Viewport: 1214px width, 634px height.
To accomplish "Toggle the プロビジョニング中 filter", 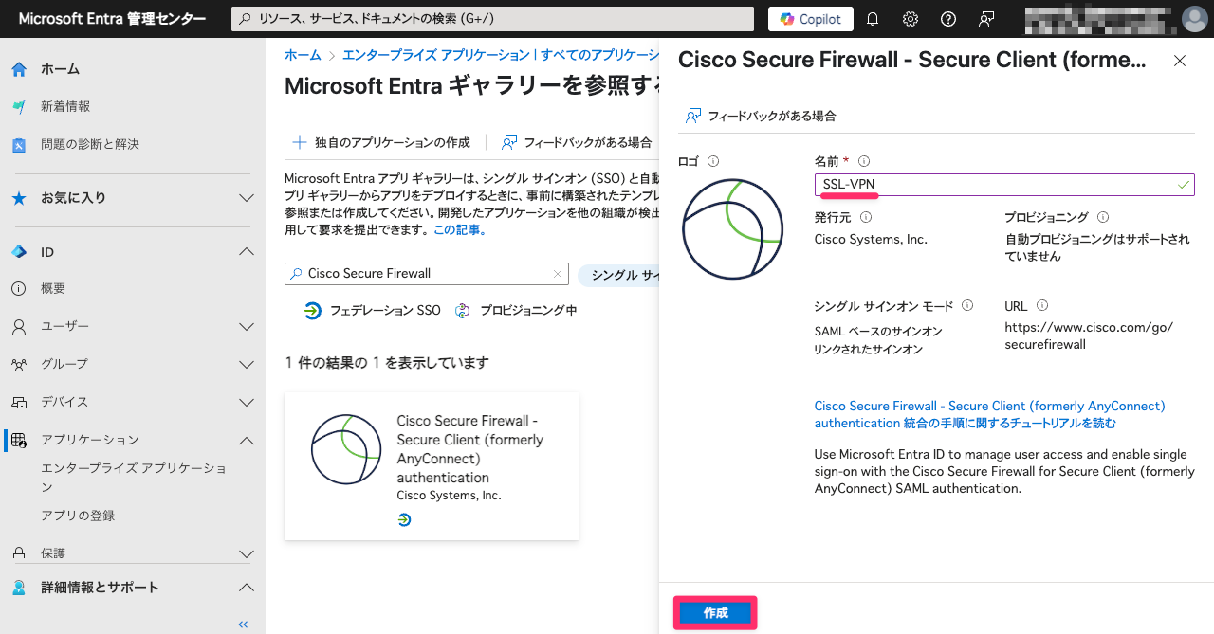I will pyautogui.click(x=516, y=311).
